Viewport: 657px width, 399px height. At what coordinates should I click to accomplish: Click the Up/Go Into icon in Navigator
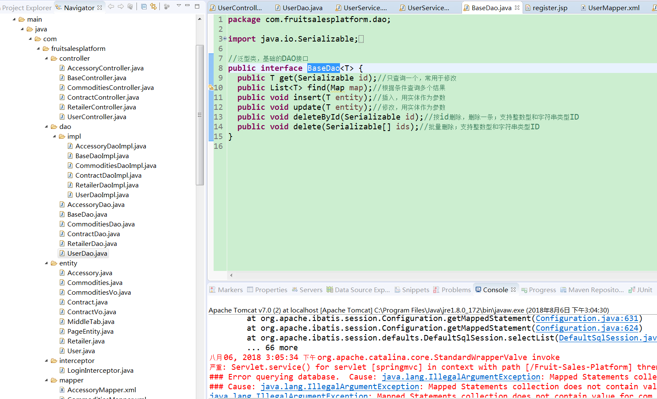[x=130, y=6]
